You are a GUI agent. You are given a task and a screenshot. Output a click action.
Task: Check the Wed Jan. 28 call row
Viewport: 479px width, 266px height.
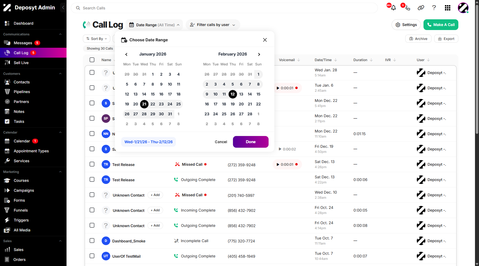(92, 72)
